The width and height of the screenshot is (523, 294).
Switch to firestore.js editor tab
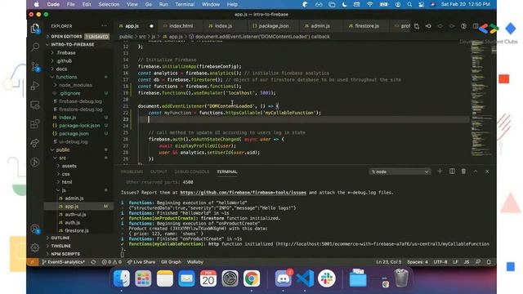click(x=366, y=26)
